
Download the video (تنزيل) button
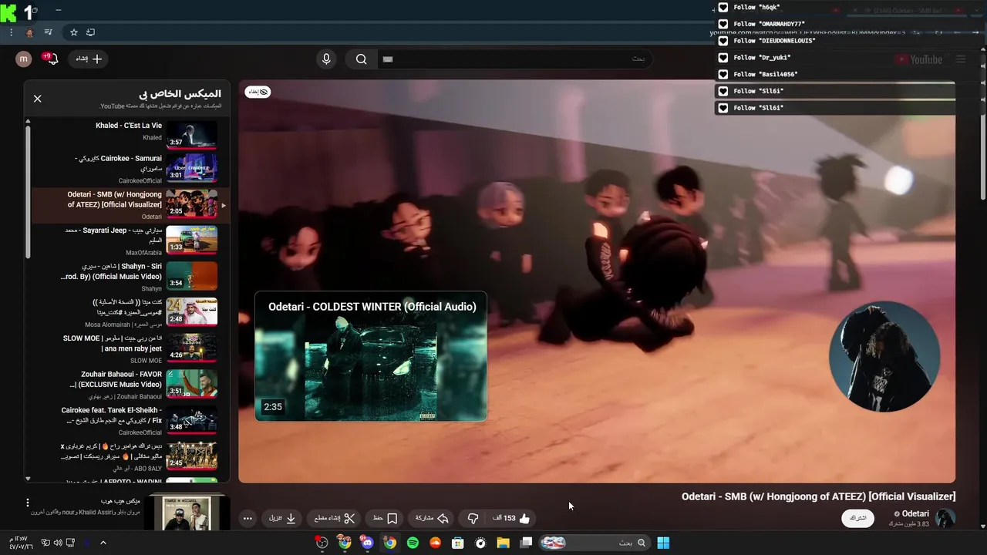(282, 518)
